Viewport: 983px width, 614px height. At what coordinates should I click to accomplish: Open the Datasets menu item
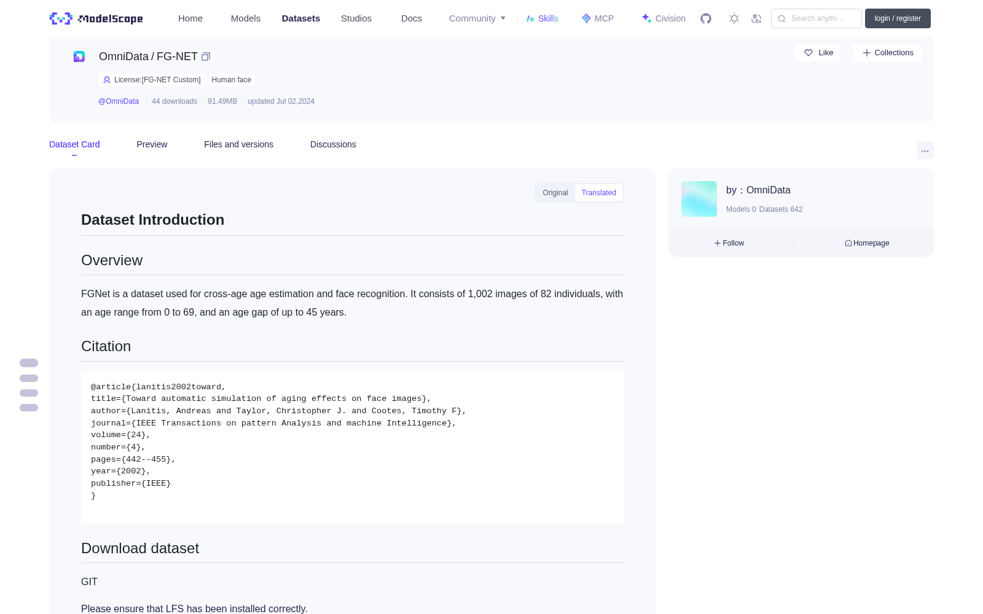(301, 18)
